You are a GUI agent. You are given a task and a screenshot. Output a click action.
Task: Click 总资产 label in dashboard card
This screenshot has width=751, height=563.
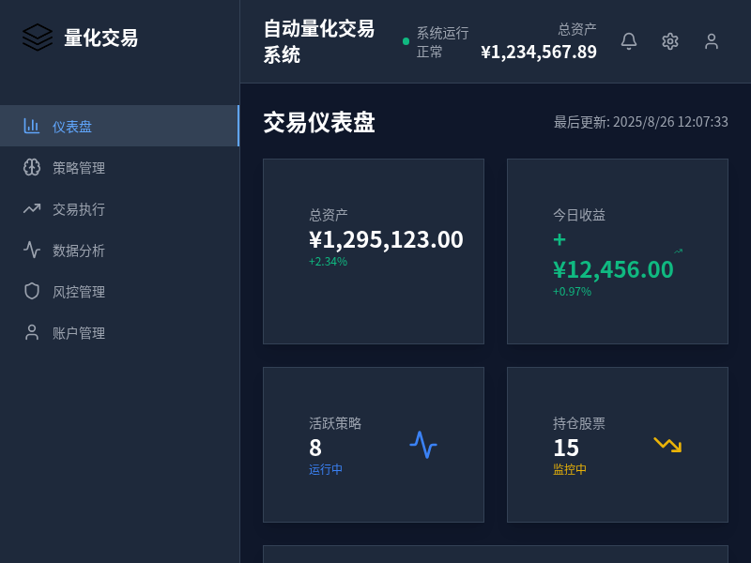pyautogui.click(x=329, y=215)
